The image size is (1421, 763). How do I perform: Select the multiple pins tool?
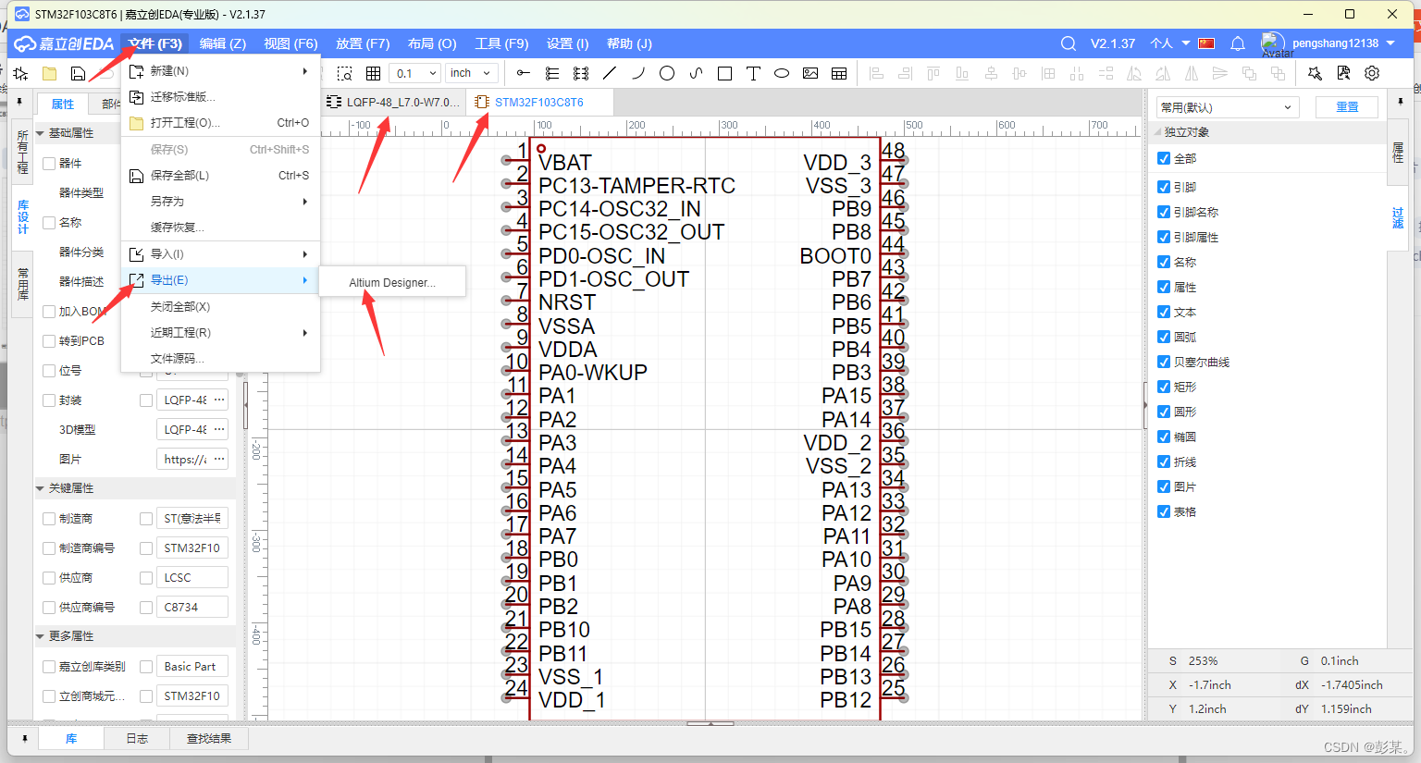[x=552, y=73]
